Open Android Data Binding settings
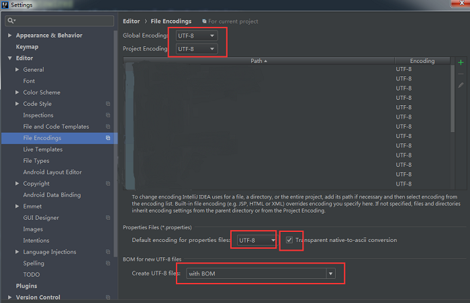The image size is (470, 303). [52, 194]
